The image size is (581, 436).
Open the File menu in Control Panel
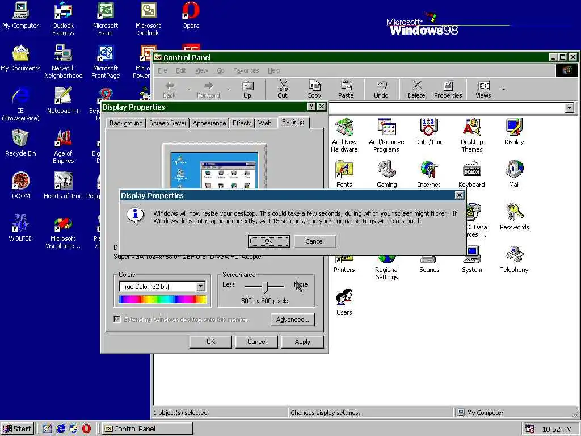(162, 70)
